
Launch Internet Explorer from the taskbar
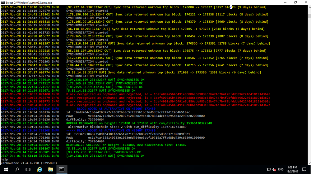click(x=39, y=169)
